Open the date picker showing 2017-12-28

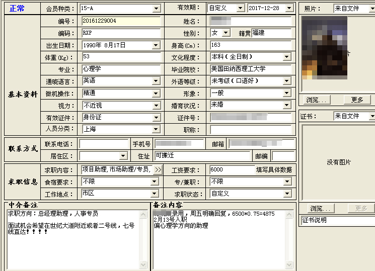tap(289, 9)
